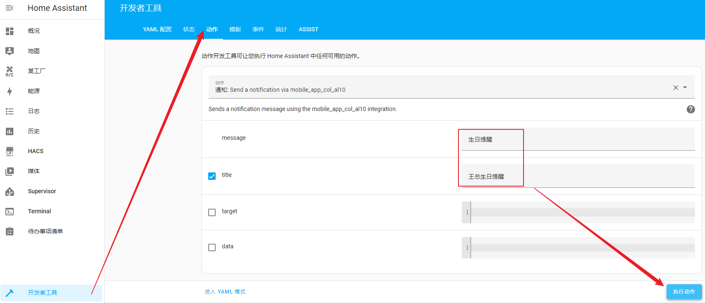
Task: Switch to the ASSIST tab
Action: [x=308, y=29]
